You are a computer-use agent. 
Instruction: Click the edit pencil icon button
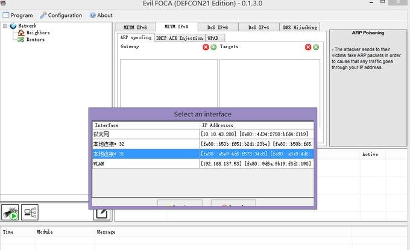coord(101,214)
